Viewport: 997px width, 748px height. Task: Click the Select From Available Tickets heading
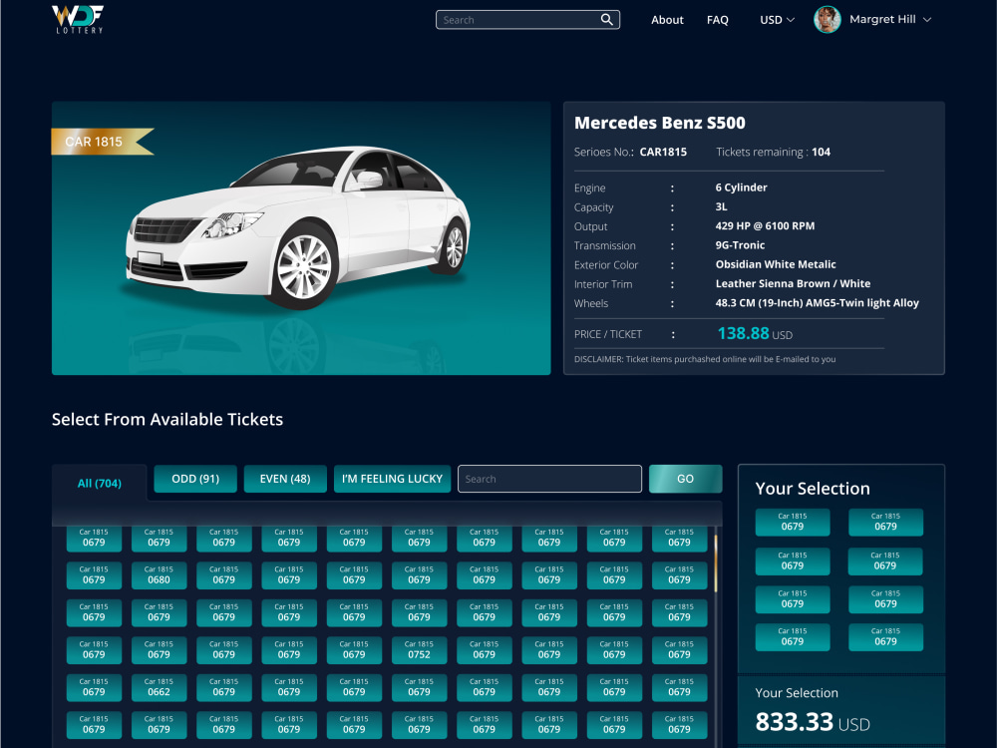(167, 419)
